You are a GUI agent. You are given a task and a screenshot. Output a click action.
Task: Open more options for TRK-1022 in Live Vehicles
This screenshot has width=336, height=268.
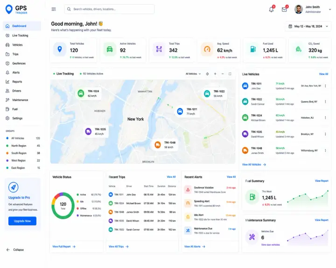pos(325,102)
